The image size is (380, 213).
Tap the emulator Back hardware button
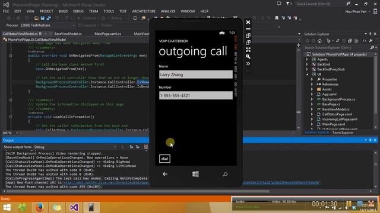point(165,174)
